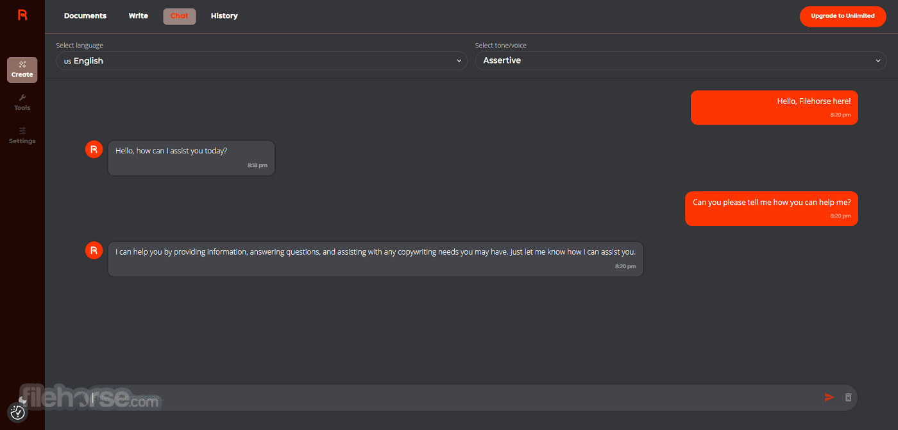898x430 pixels.
Task: Clear the chat with the trash icon
Action: [x=848, y=397]
